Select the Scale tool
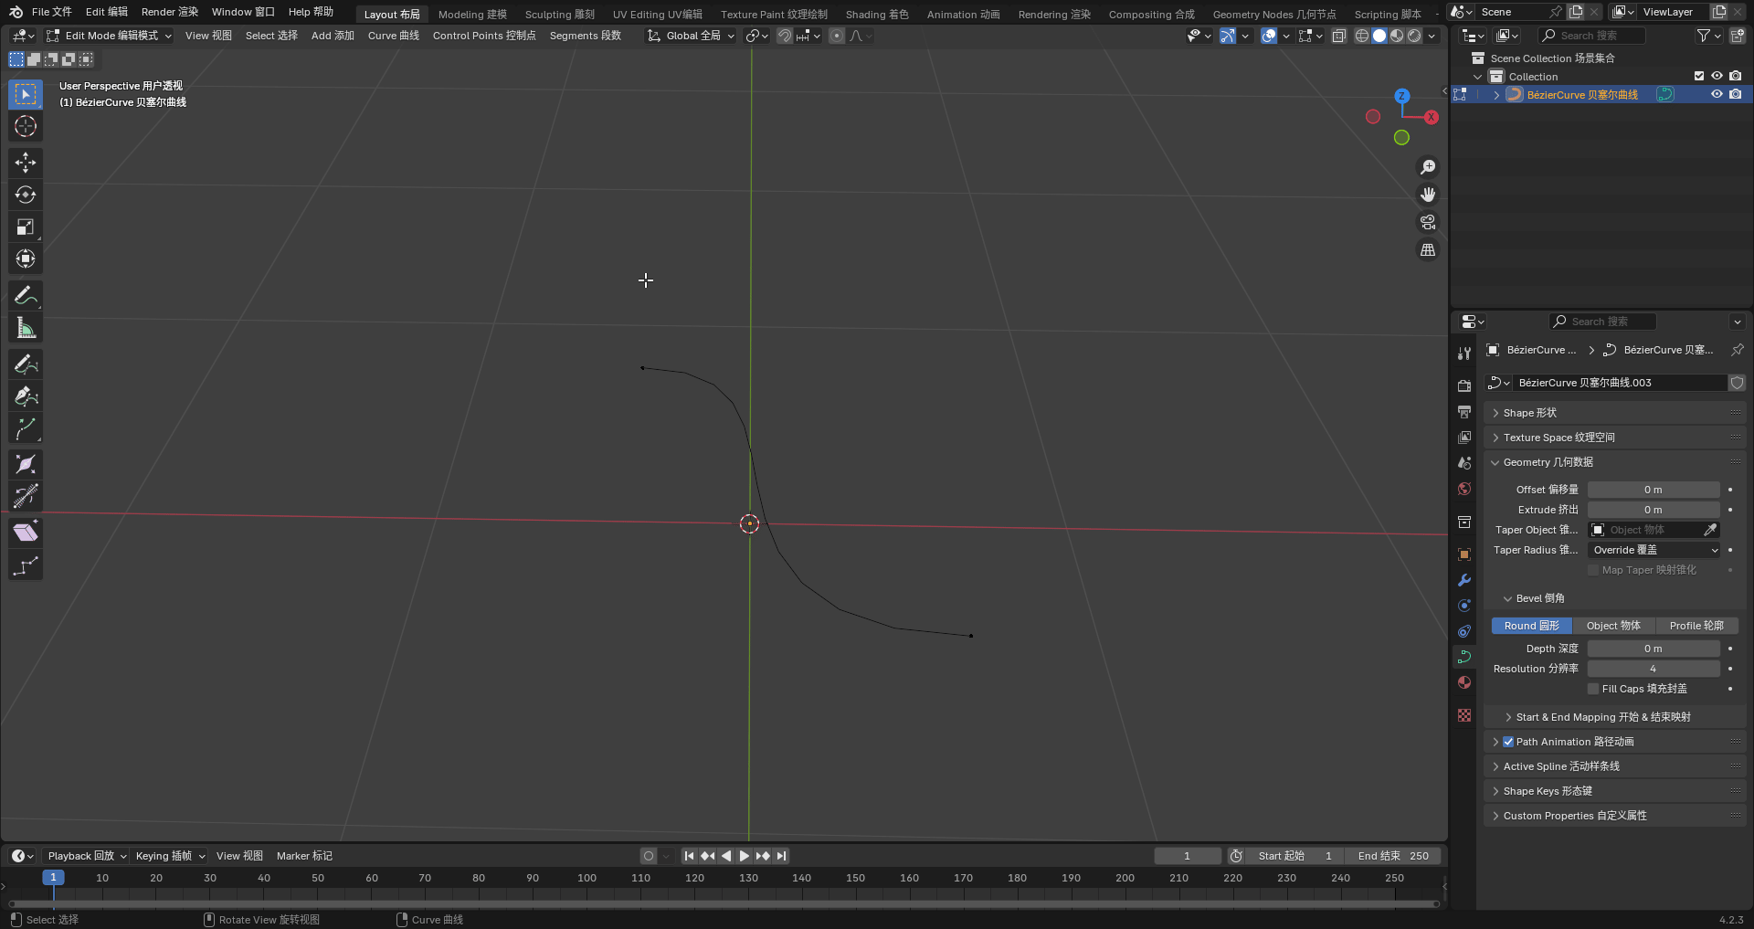This screenshot has width=1754, height=929. click(x=26, y=227)
